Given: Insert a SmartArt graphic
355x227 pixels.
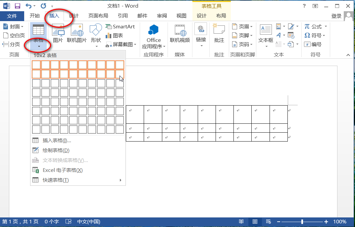Looking at the screenshot, I should tap(120, 27).
